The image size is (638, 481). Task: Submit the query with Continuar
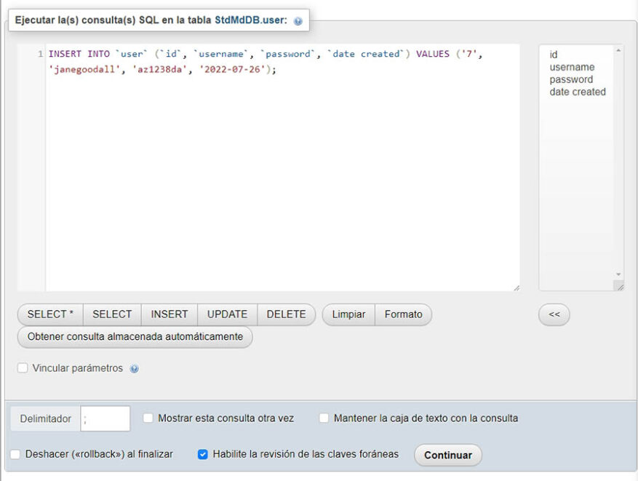click(447, 455)
